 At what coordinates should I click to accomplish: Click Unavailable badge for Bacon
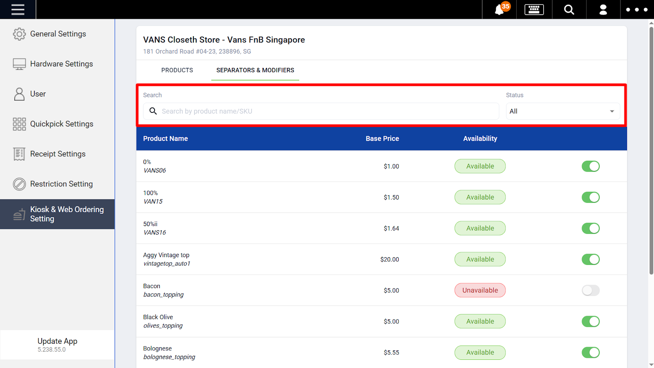480,290
